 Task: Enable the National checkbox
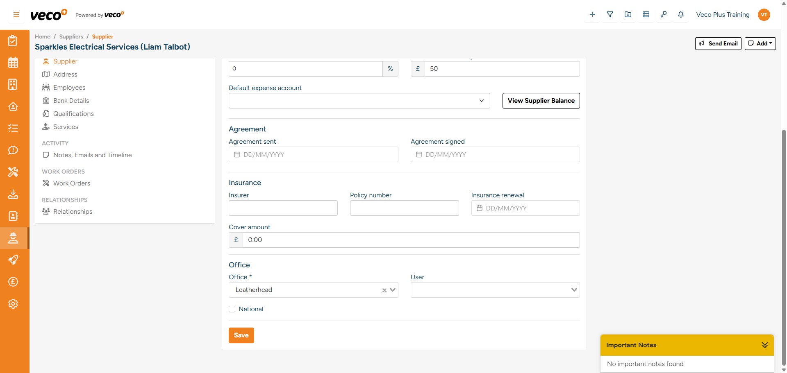coord(232,309)
